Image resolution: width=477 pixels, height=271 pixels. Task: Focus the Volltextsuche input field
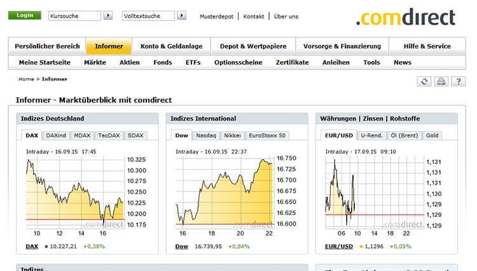click(x=148, y=16)
